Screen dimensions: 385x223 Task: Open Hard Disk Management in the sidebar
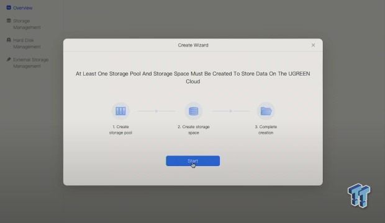24,43
